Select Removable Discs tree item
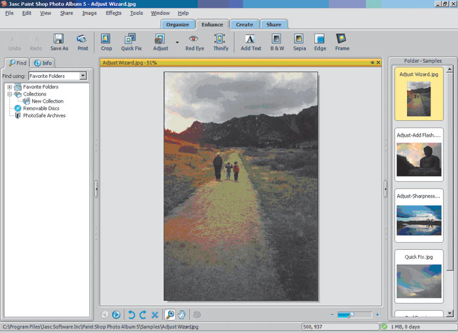 click(41, 109)
